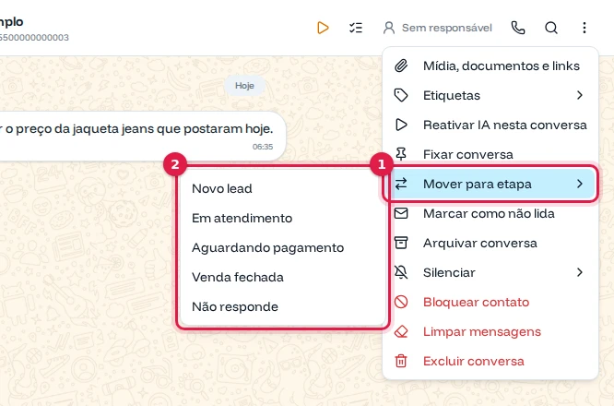Choose Excluir conversa

(x=490, y=361)
